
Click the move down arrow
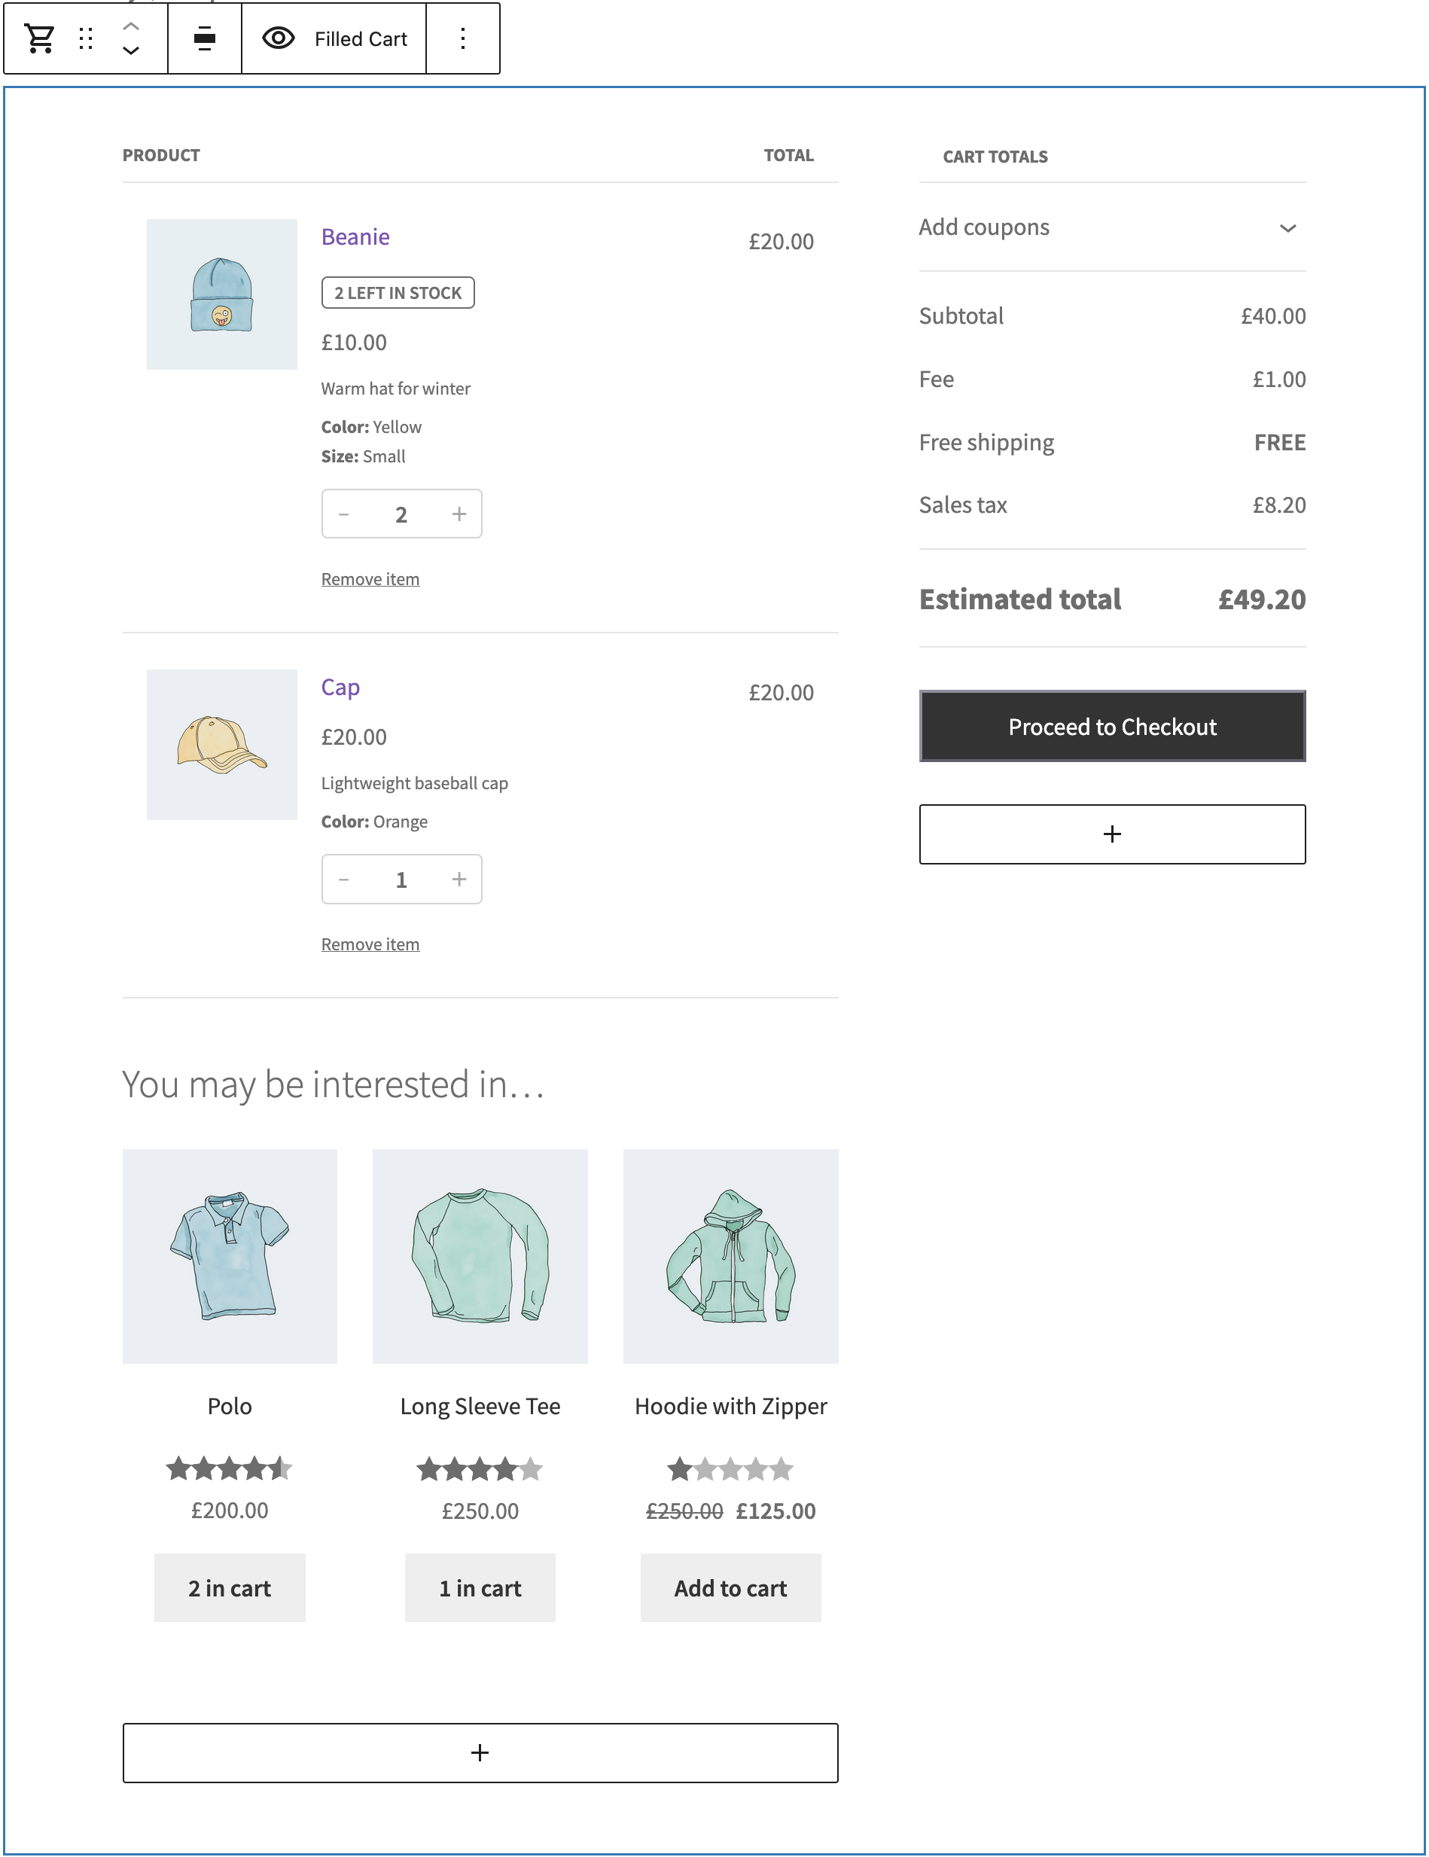(131, 51)
